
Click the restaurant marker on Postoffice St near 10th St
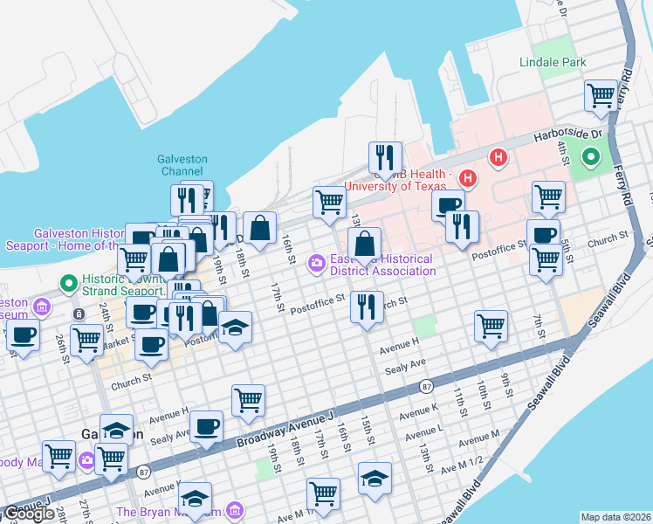(x=462, y=229)
